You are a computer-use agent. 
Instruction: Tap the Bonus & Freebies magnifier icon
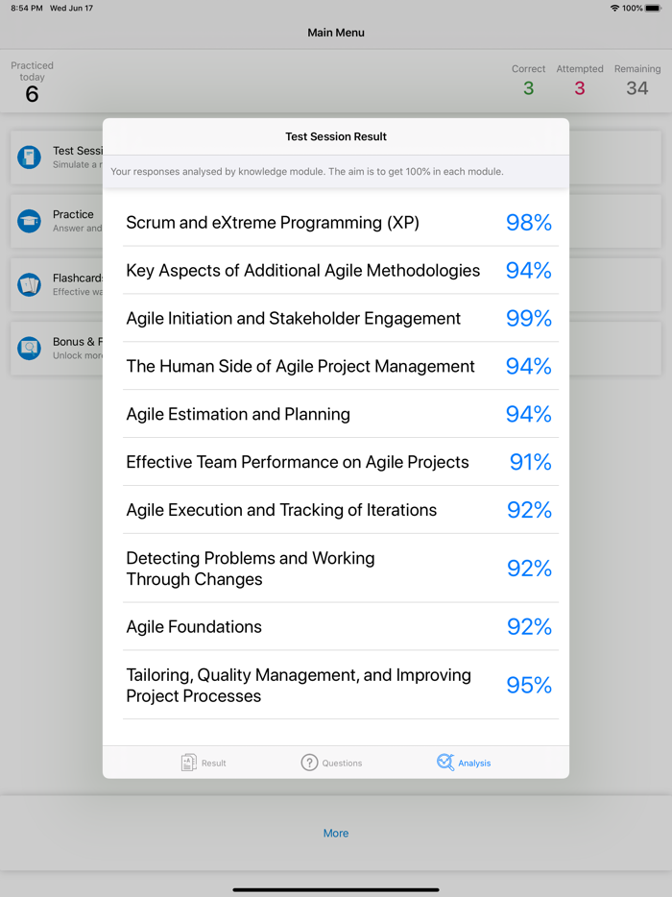(30, 348)
